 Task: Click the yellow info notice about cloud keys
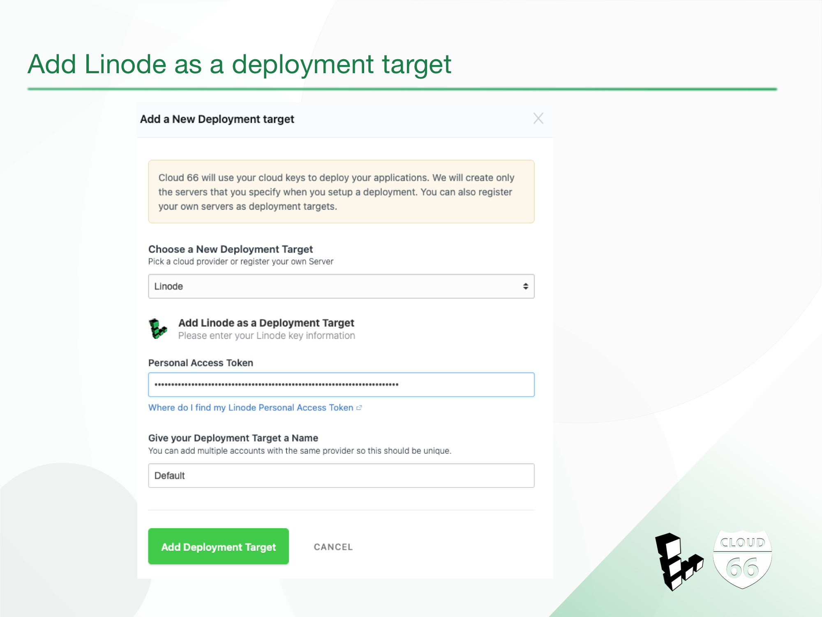pyautogui.click(x=341, y=192)
